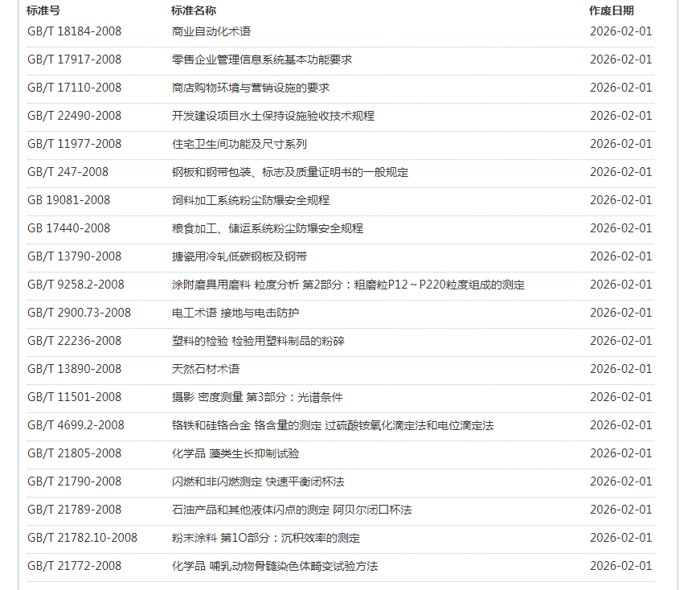Click 商店购物环境与营销设施的要求 entry

250,88
